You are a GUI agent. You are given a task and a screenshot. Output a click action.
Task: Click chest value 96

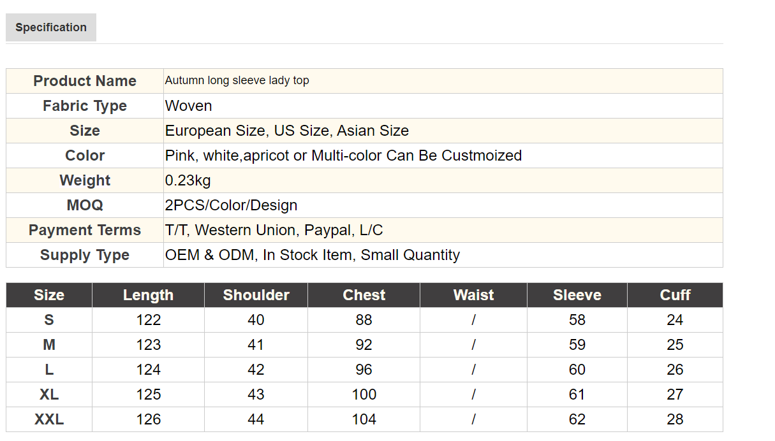(x=364, y=370)
